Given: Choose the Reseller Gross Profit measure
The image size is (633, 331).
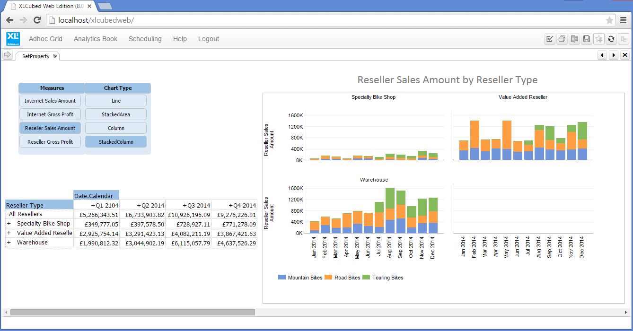Looking at the screenshot, I should [x=50, y=142].
